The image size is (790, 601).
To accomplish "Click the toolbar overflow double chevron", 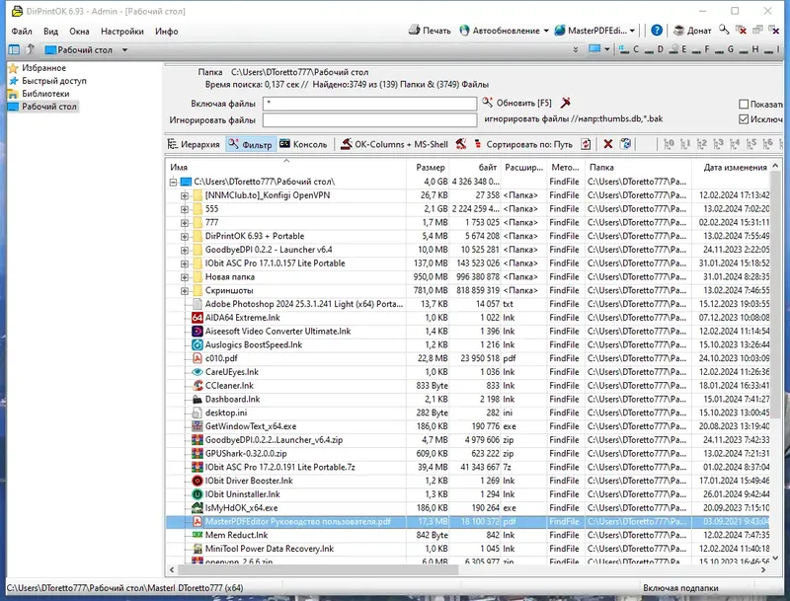I will 576,49.
